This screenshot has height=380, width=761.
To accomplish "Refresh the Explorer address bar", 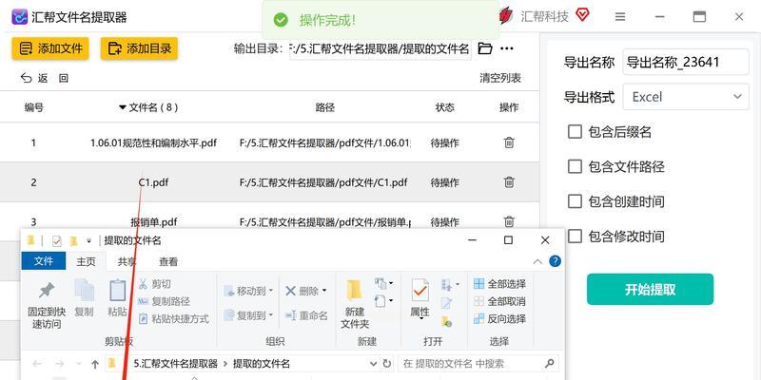I will pyautogui.click(x=387, y=364).
